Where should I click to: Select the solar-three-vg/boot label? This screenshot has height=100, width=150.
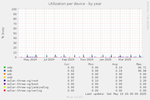point(23,84)
